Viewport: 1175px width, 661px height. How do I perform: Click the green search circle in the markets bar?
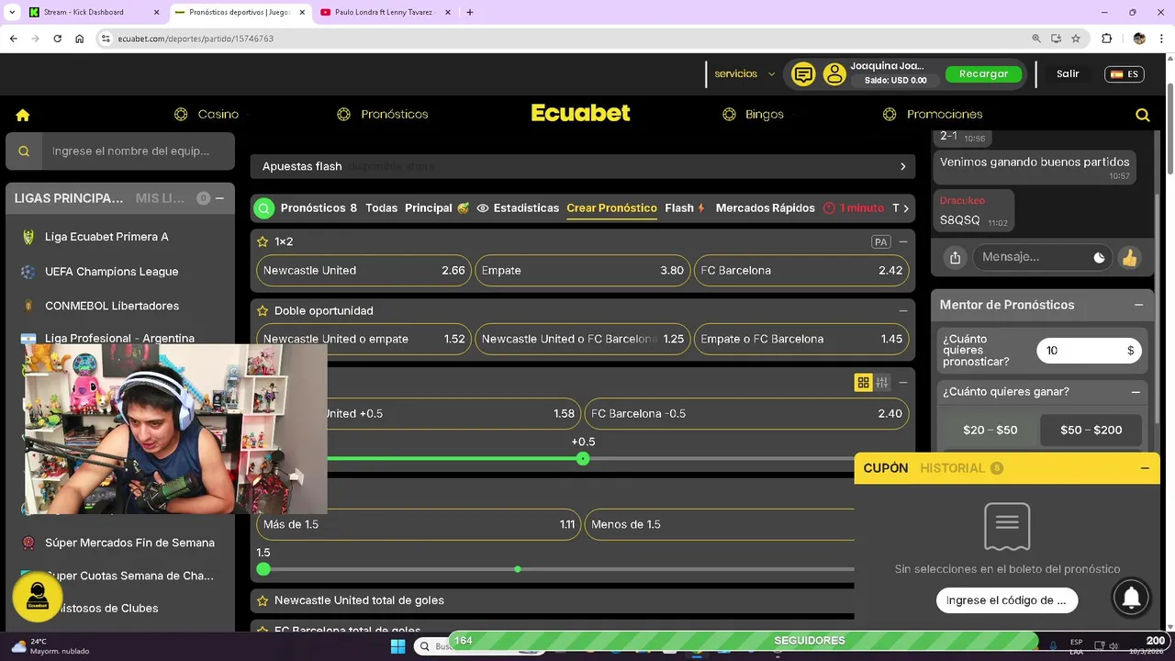(x=263, y=208)
